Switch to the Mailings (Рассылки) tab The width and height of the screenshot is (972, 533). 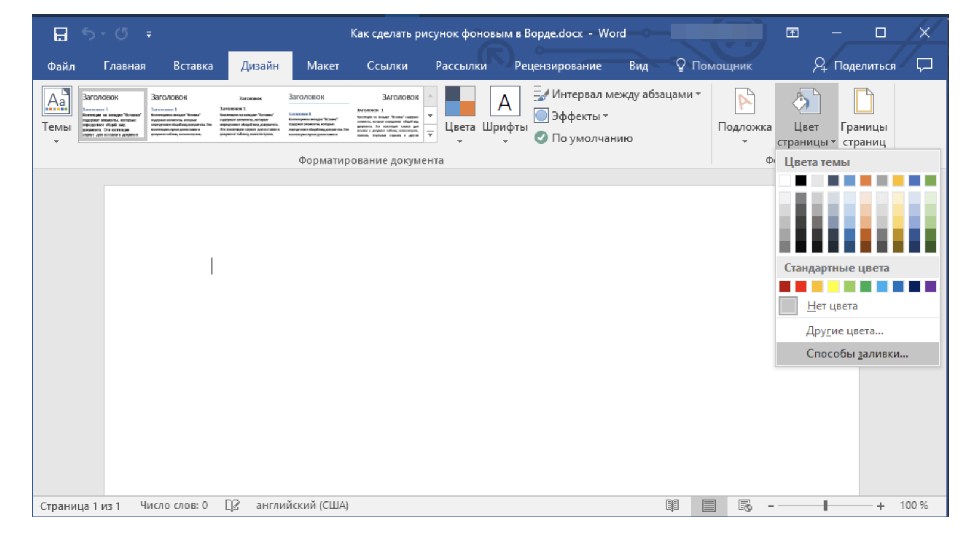tap(461, 66)
